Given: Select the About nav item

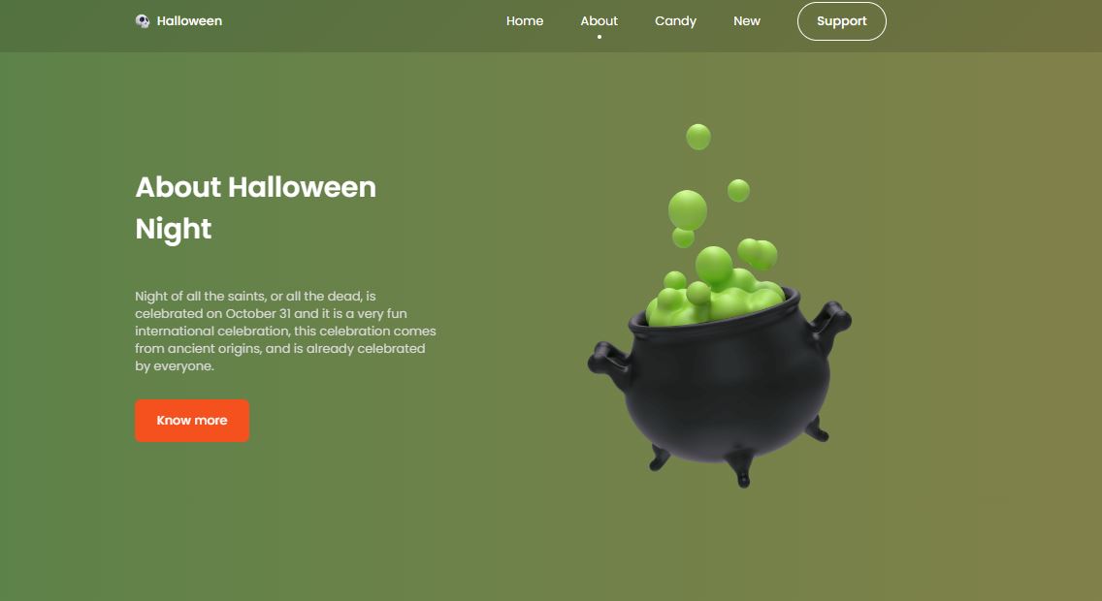Looking at the screenshot, I should pos(599,21).
